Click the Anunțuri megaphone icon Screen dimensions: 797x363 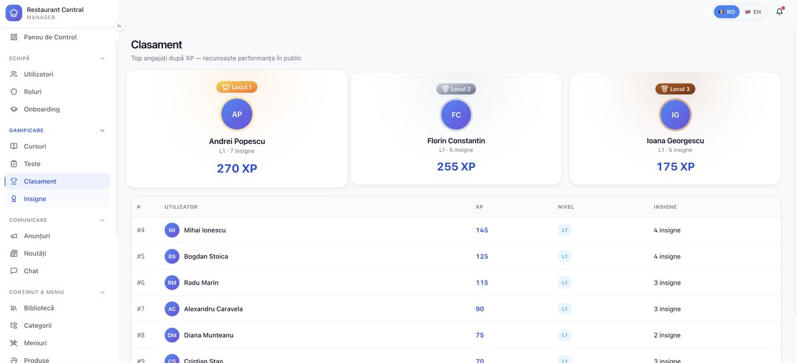14,236
